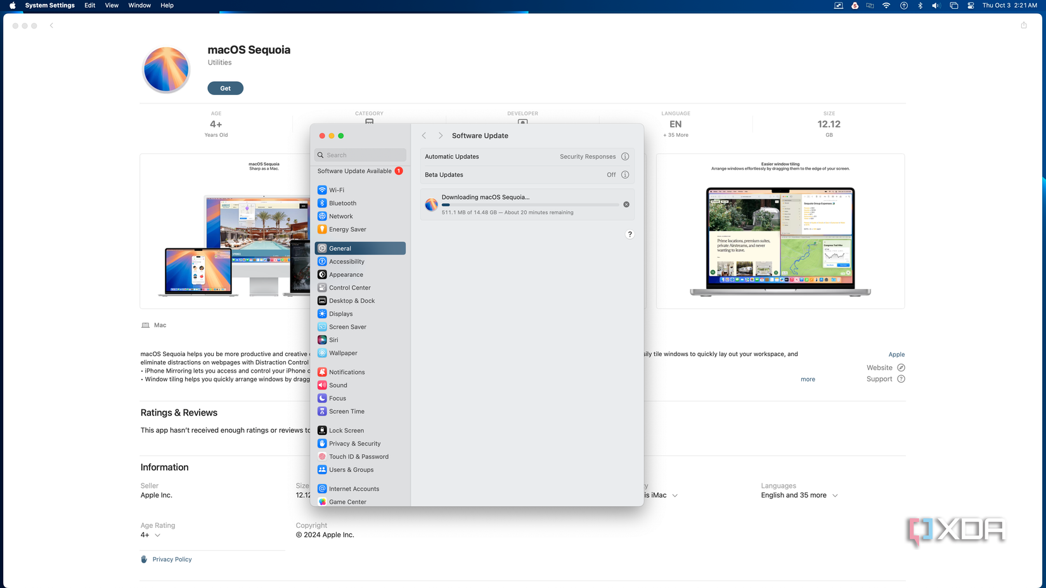
Task: Open Bluetooth settings in sidebar
Action: coord(360,203)
